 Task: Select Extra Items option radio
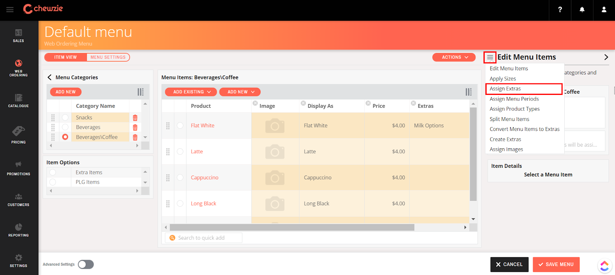tap(53, 172)
